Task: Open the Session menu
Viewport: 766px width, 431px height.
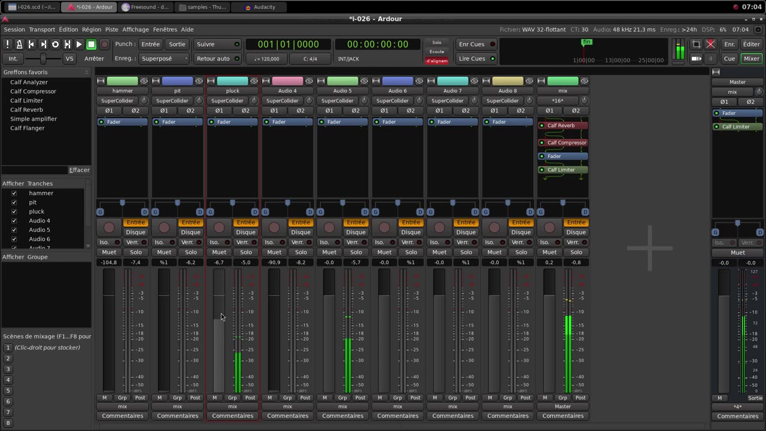Action: pos(14,29)
